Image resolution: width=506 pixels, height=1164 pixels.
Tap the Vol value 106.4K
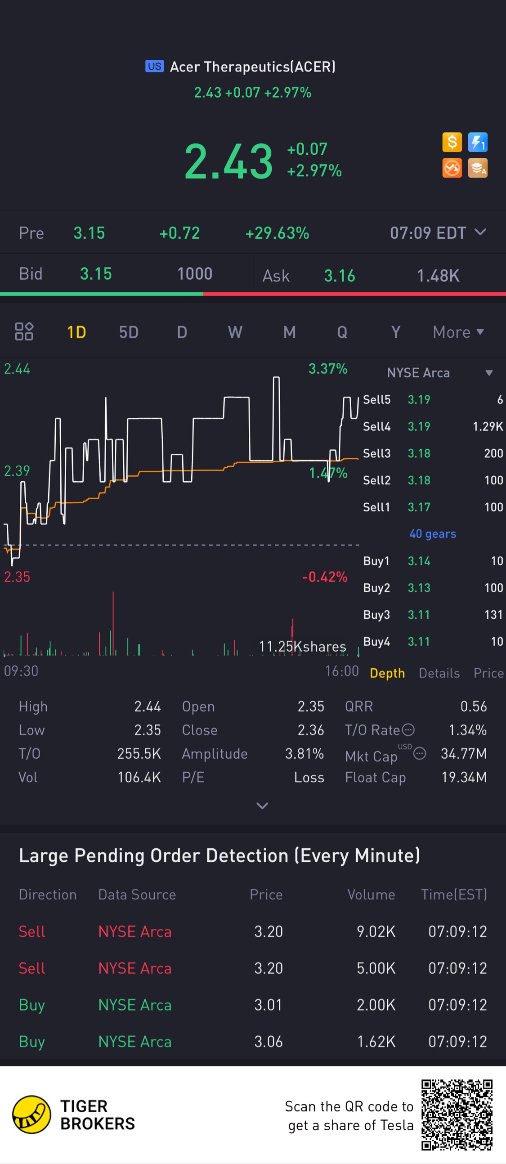[139, 777]
